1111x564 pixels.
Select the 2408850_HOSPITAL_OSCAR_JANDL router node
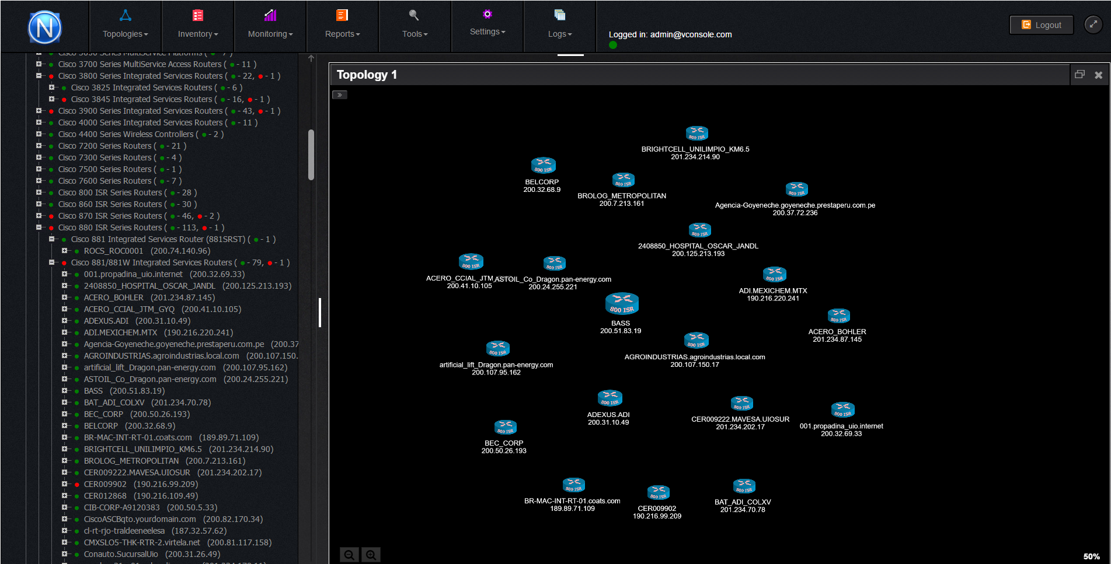[699, 230]
